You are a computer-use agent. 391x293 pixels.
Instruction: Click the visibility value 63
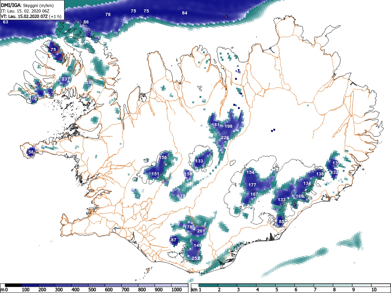pos(5,22)
